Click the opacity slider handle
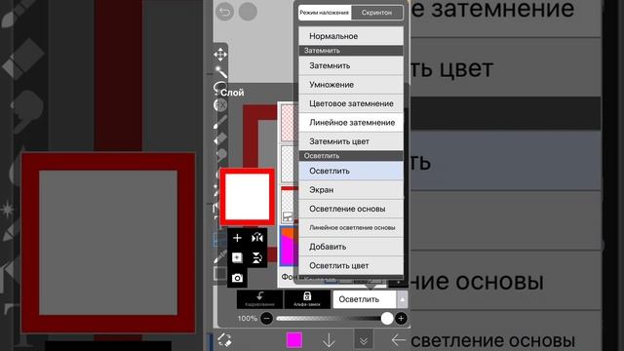 pyautogui.click(x=387, y=319)
